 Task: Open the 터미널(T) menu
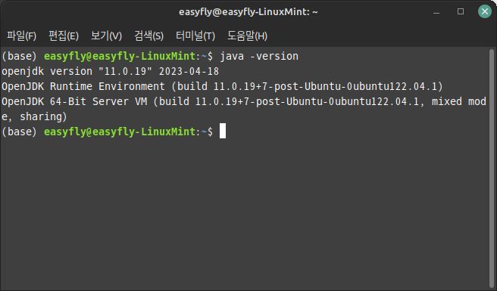tap(195, 36)
